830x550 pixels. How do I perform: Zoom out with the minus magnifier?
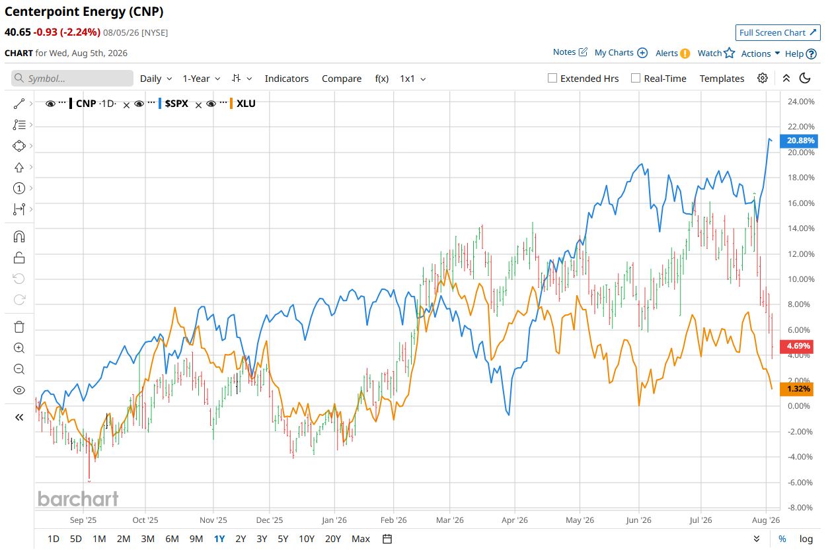(19, 369)
